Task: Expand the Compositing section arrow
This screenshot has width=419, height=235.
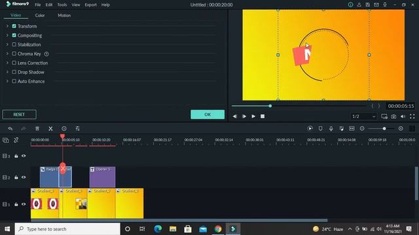Action: pyautogui.click(x=7, y=35)
